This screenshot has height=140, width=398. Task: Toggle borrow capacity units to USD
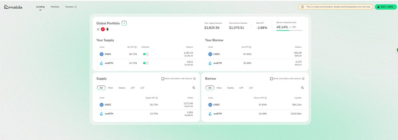[x=293, y=27]
